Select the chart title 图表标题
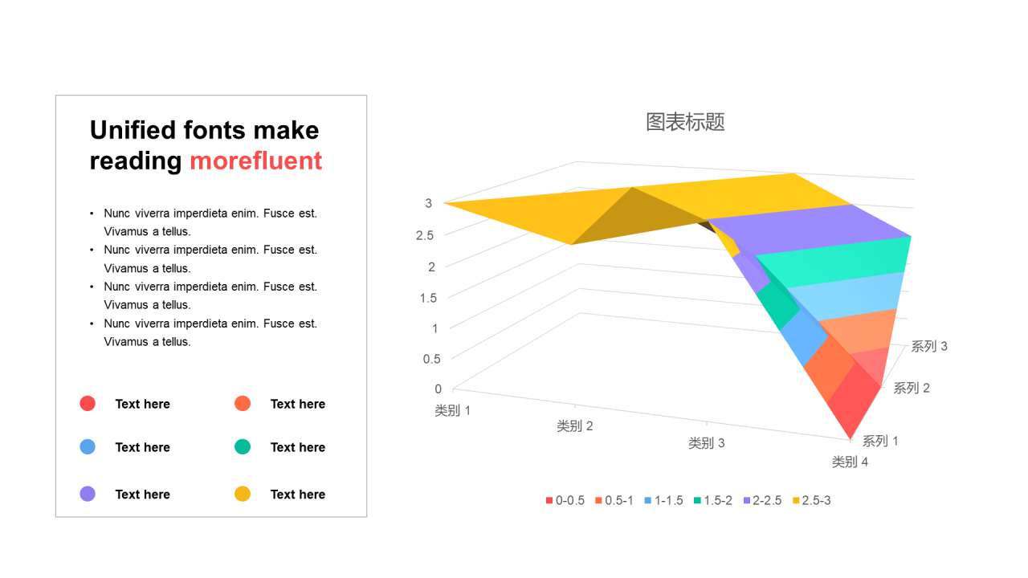Viewport: 1028px width, 578px height. point(685,122)
